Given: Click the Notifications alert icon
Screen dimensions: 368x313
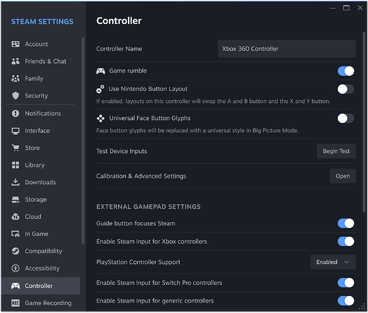Looking at the screenshot, I should (x=16, y=113).
